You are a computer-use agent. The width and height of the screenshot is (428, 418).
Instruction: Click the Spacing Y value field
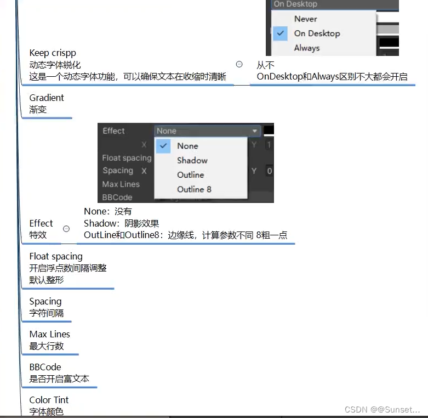coord(269,171)
